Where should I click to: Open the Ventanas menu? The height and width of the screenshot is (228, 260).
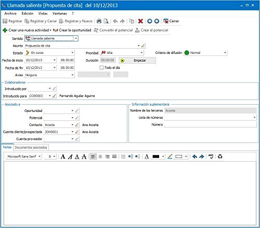pyautogui.click(x=60, y=13)
